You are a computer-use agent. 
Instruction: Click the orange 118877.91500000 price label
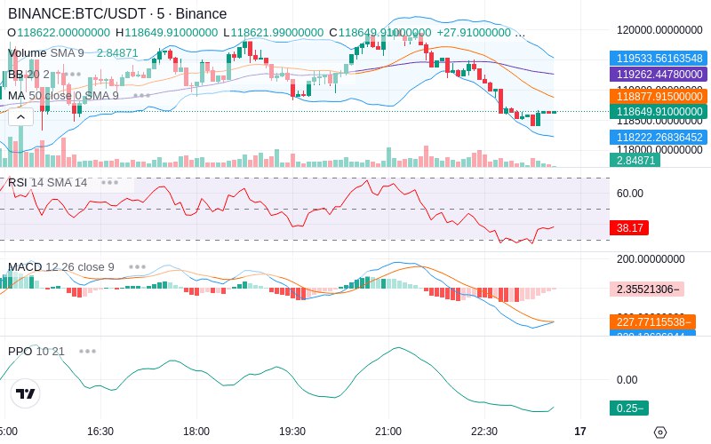659,97
